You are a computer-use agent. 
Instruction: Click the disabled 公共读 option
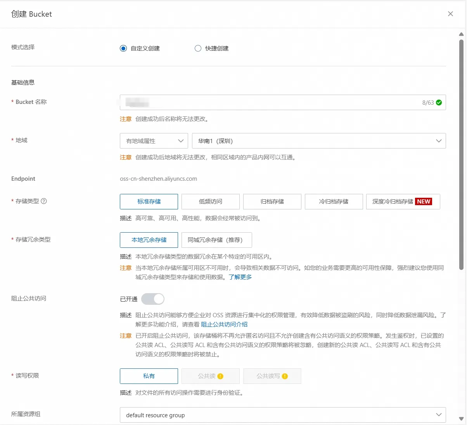click(x=211, y=376)
